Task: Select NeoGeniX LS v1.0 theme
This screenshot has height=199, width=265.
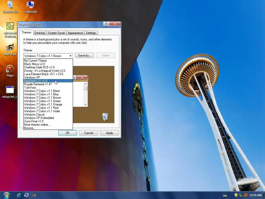Action: click(48, 81)
